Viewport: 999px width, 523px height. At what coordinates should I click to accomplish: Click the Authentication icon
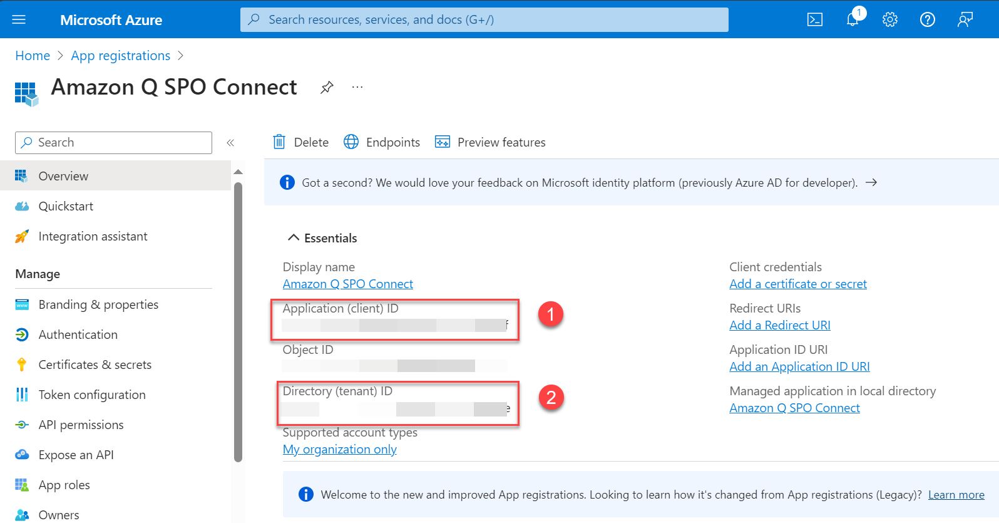22,334
